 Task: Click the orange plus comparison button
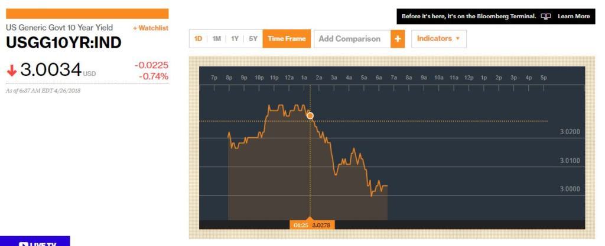[398, 39]
